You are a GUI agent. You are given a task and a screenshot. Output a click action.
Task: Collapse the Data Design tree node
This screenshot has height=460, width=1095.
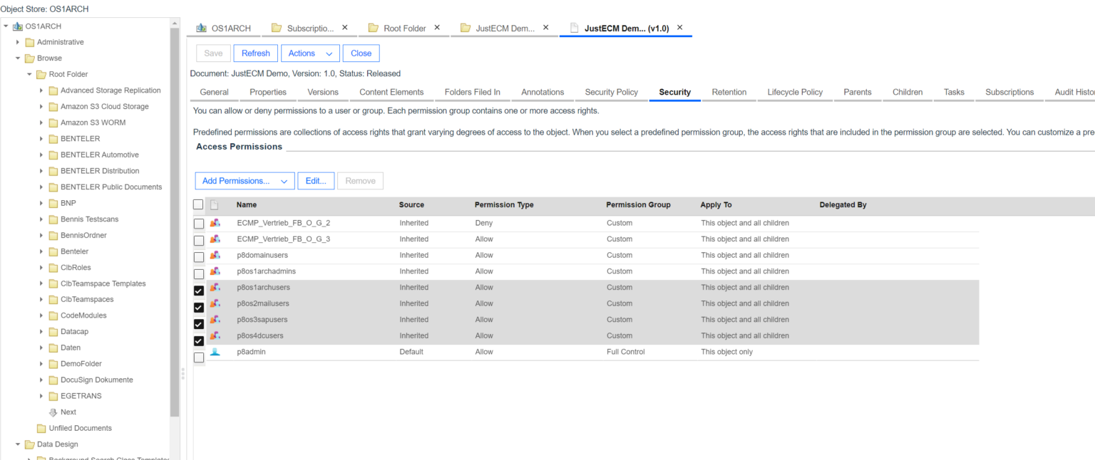coord(19,444)
